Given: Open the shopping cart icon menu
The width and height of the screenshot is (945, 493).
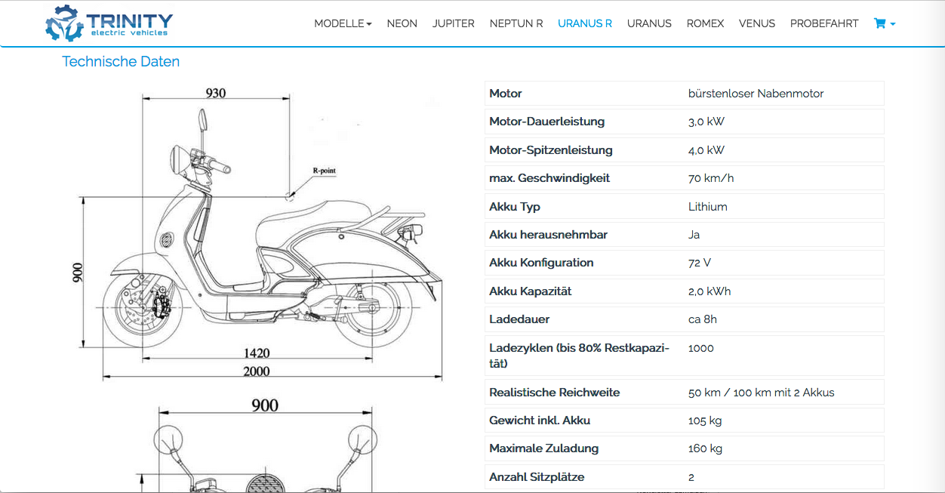Looking at the screenshot, I should 884,23.
